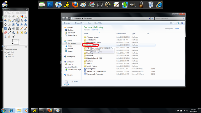Activate the Measure compass tool

coord(22,20)
